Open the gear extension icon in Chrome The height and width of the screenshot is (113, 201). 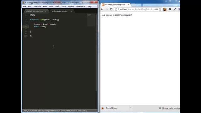(x=170, y=9)
